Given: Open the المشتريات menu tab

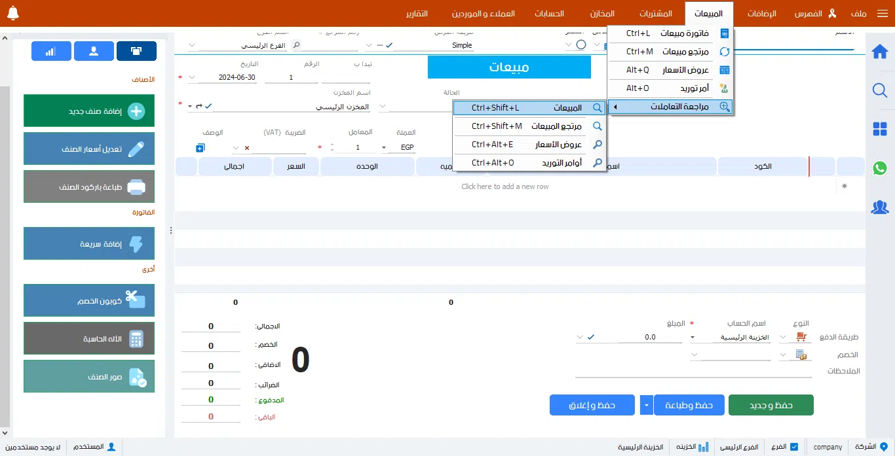Looking at the screenshot, I should (x=656, y=14).
